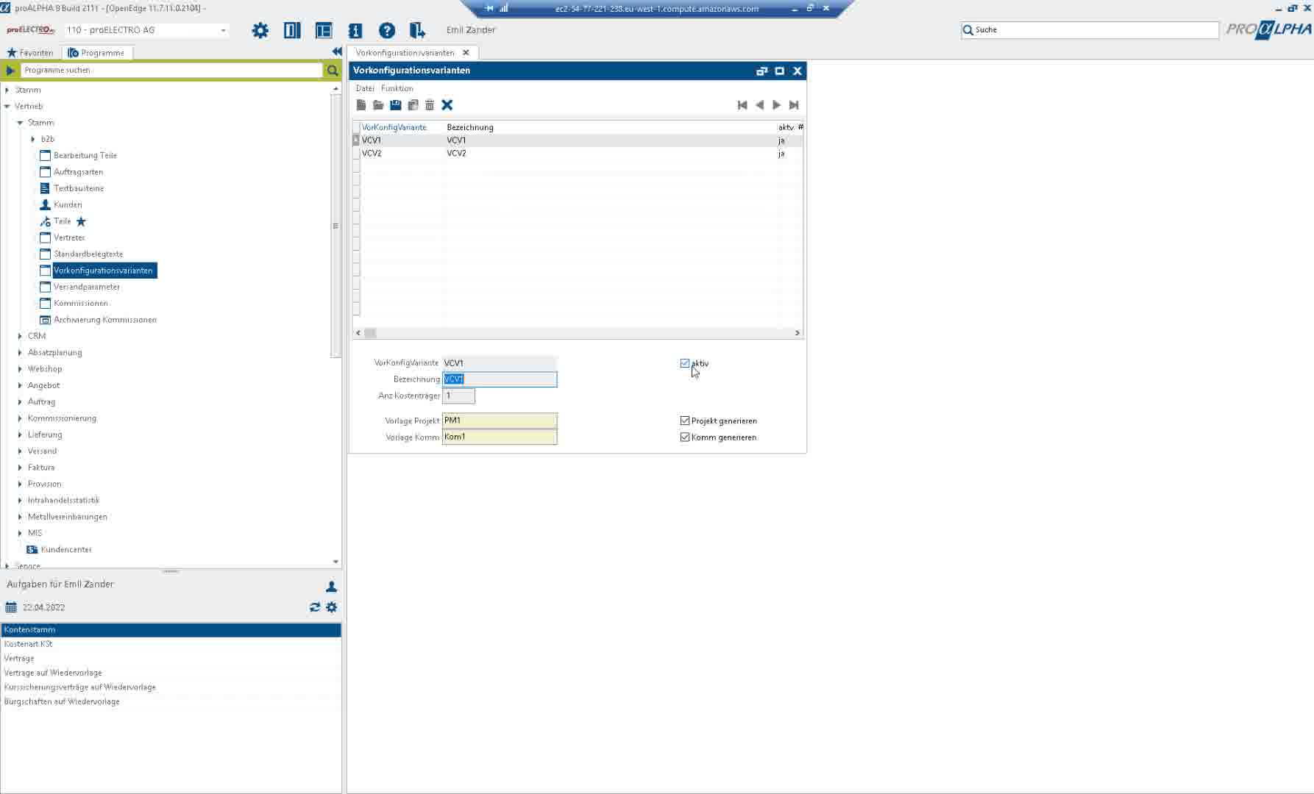Open the Datei menu
Screen dimensions: 1314x794
coord(365,88)
